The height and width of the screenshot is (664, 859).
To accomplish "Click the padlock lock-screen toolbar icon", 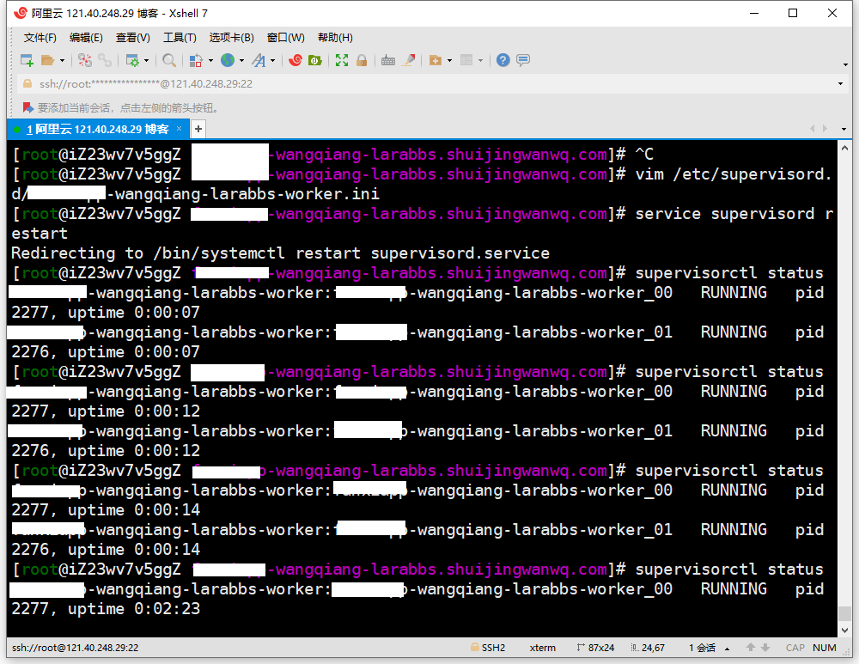I will coord(362,60).
